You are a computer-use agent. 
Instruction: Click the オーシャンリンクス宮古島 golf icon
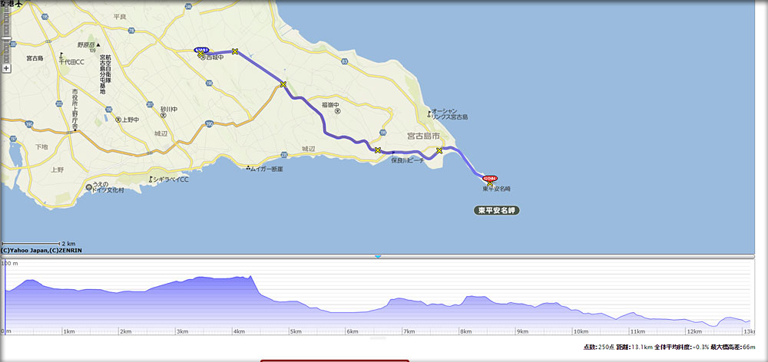click(x=429, y=114)
